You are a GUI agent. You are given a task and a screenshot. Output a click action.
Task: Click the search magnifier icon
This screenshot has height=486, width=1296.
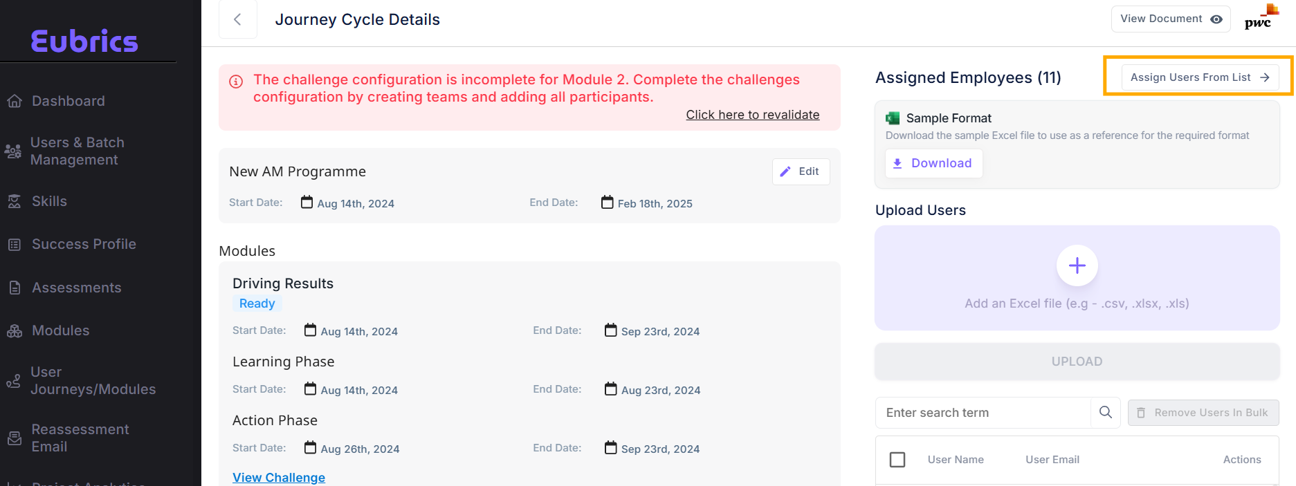point(1105,413)
